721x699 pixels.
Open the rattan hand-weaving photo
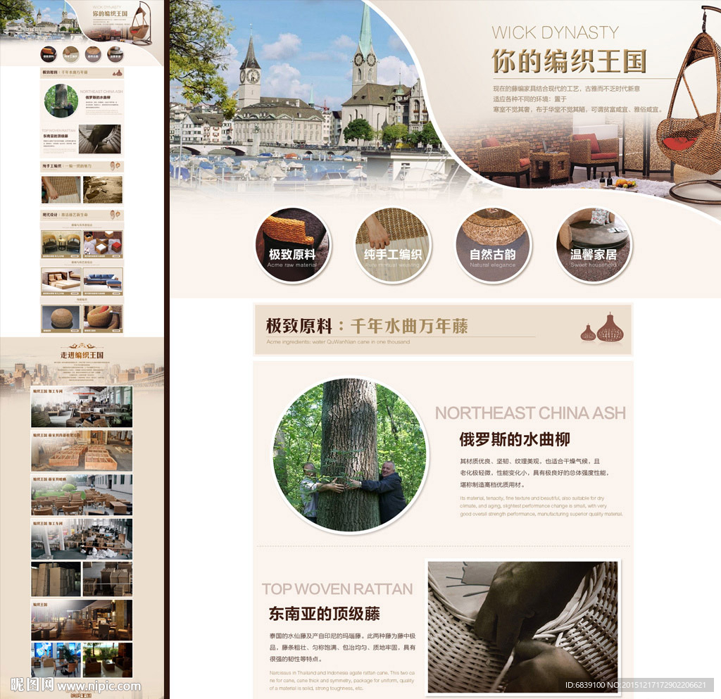click(x=522, y=627)
